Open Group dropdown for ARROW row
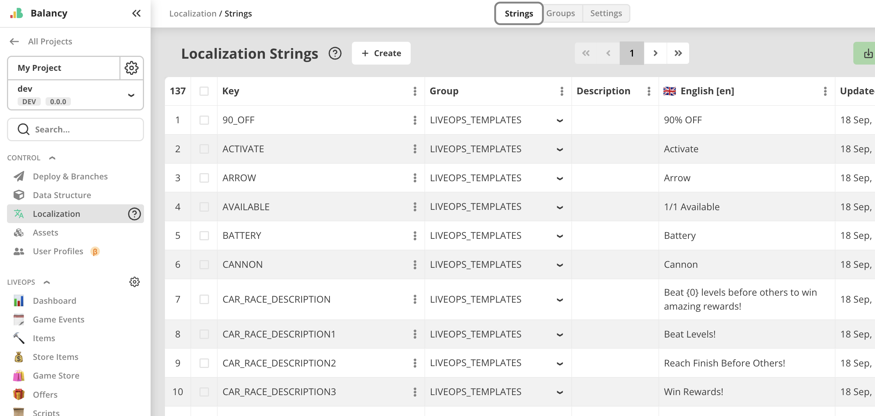This screenshot has width=875, height=416. 560,178
